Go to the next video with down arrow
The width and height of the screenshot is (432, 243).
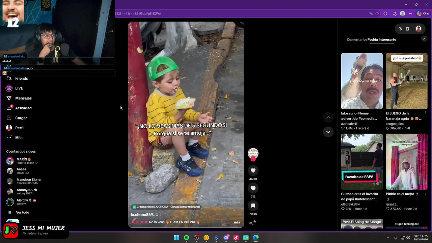[x=328, y=132]
